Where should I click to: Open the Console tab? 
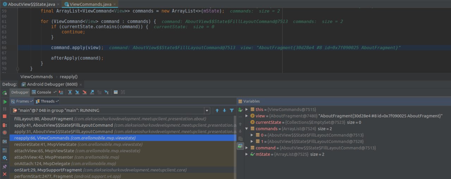(44, 92)
